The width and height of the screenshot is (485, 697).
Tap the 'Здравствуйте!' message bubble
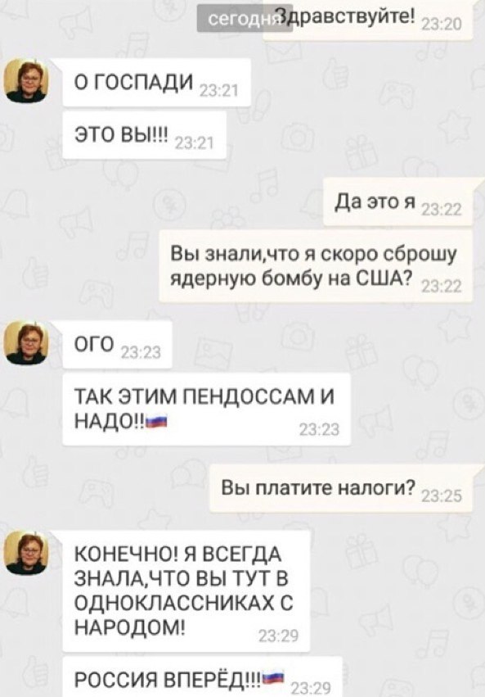(x=368, y=20)
